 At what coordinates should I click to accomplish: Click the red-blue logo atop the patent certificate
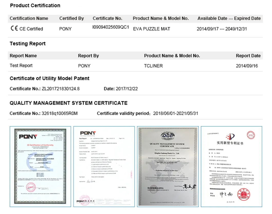230,136
